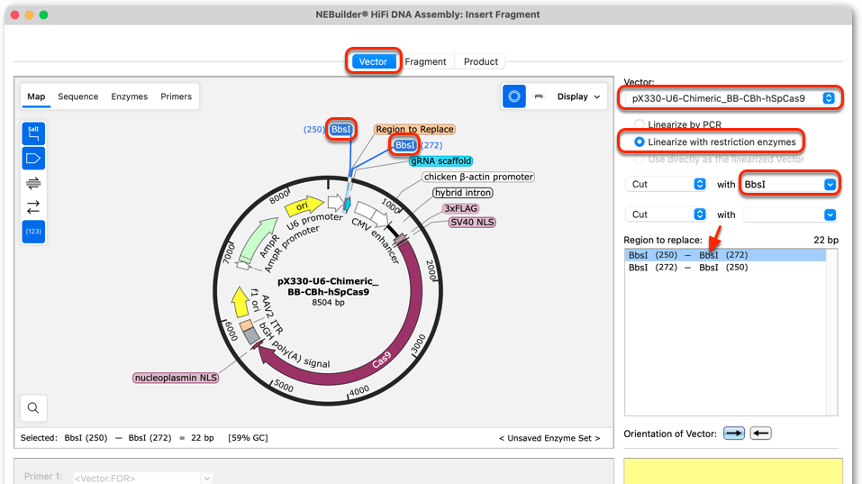This screenshot has height=484, width=862.
Task: Select the chicken β-actin promoter label
Action: [478, 177]
